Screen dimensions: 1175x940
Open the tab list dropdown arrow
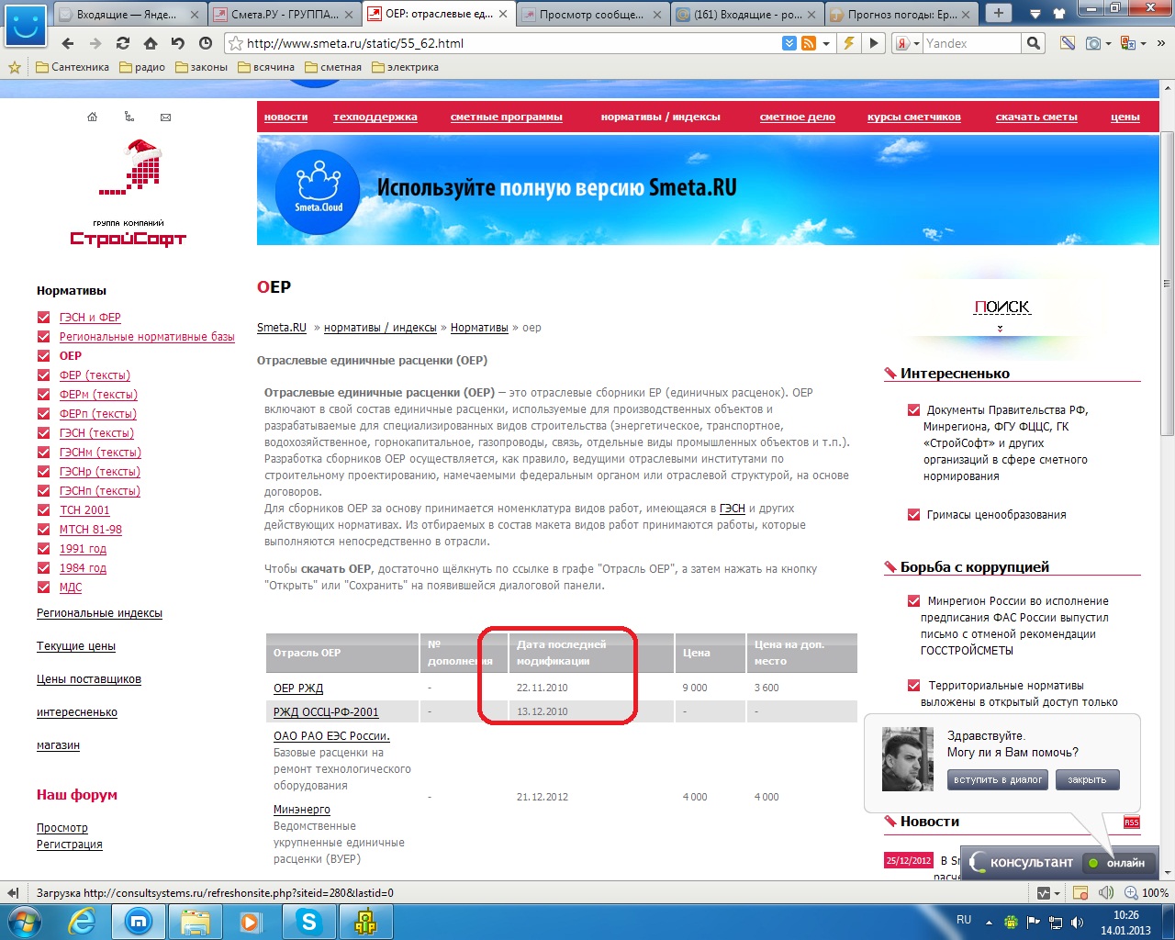point(1035,14)
